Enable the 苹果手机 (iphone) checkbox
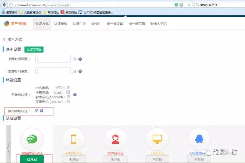 click(x=68, y=102)
